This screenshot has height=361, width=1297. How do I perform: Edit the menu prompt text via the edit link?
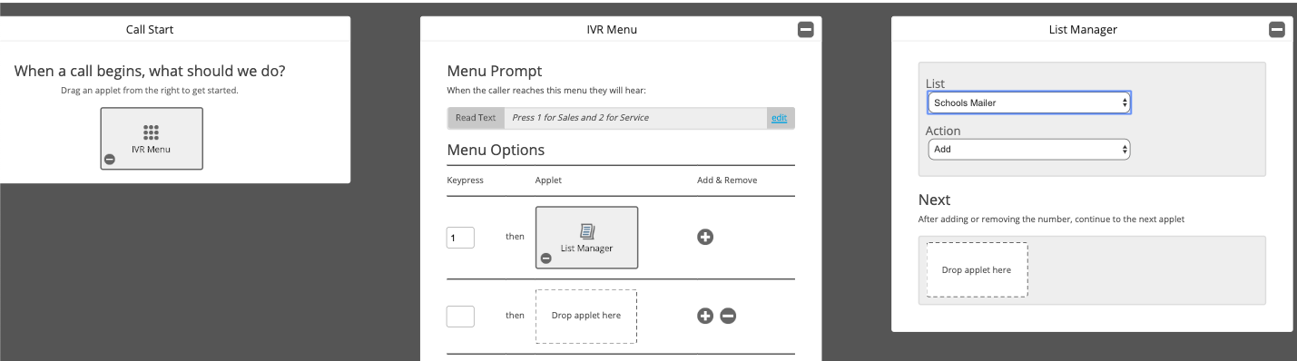(779, 118)
